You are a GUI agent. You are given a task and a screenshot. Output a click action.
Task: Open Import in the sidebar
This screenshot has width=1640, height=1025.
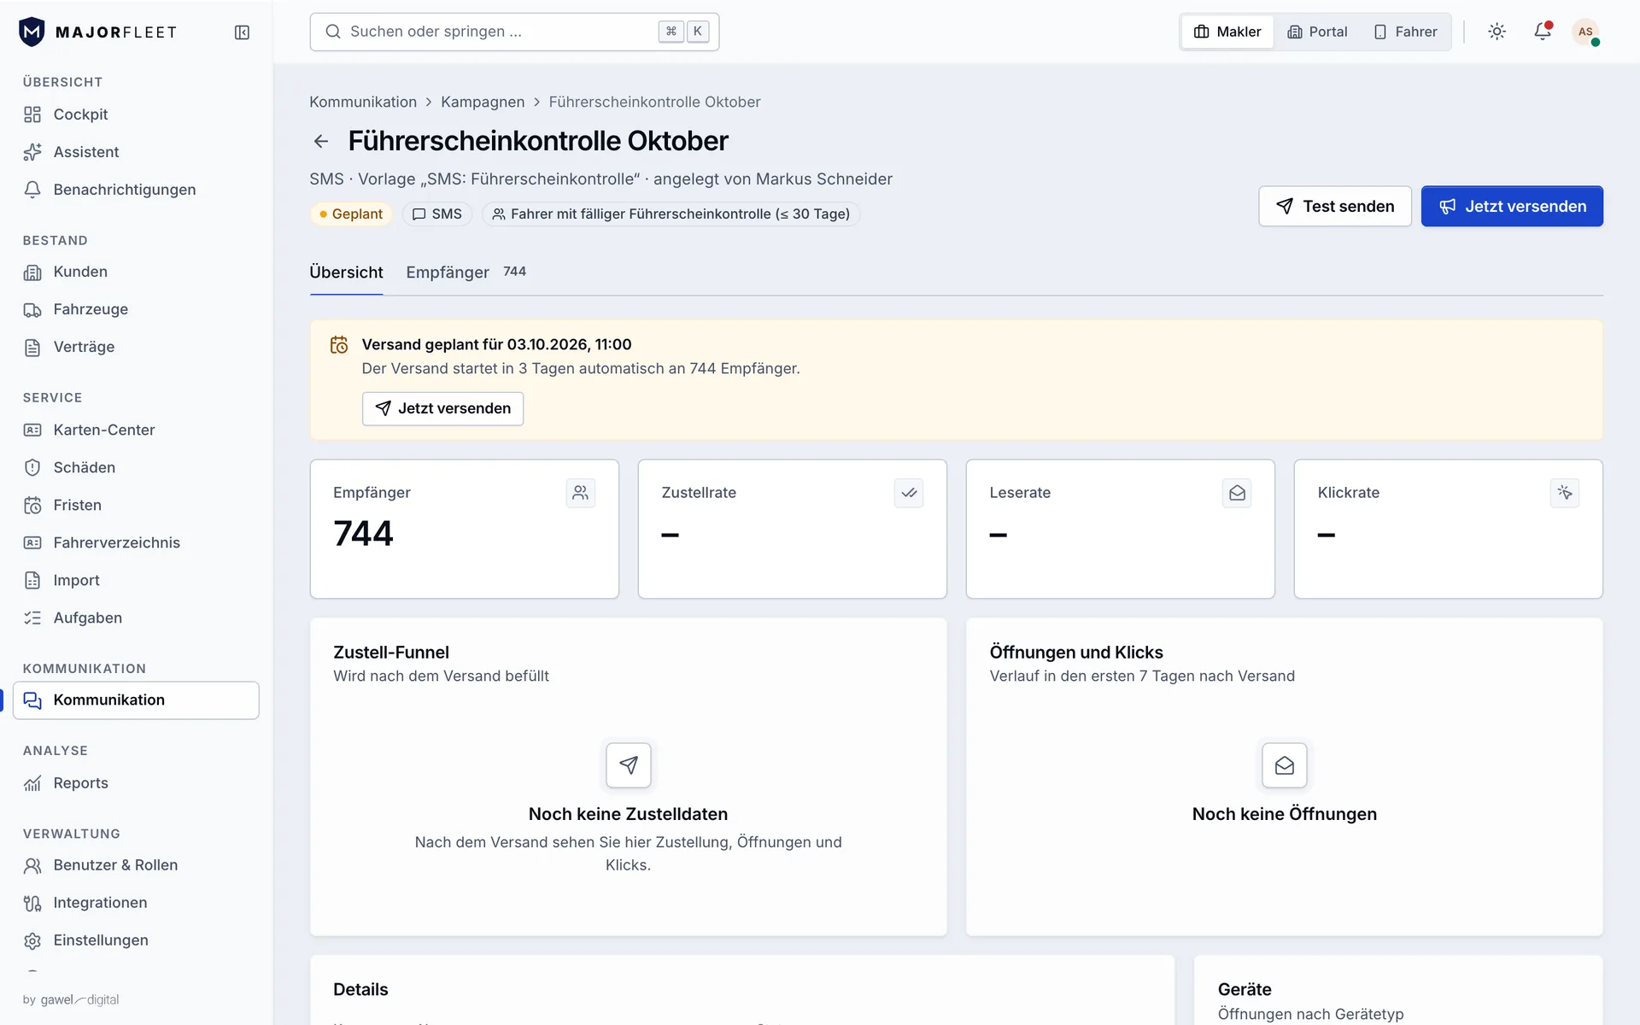(136, 580)
